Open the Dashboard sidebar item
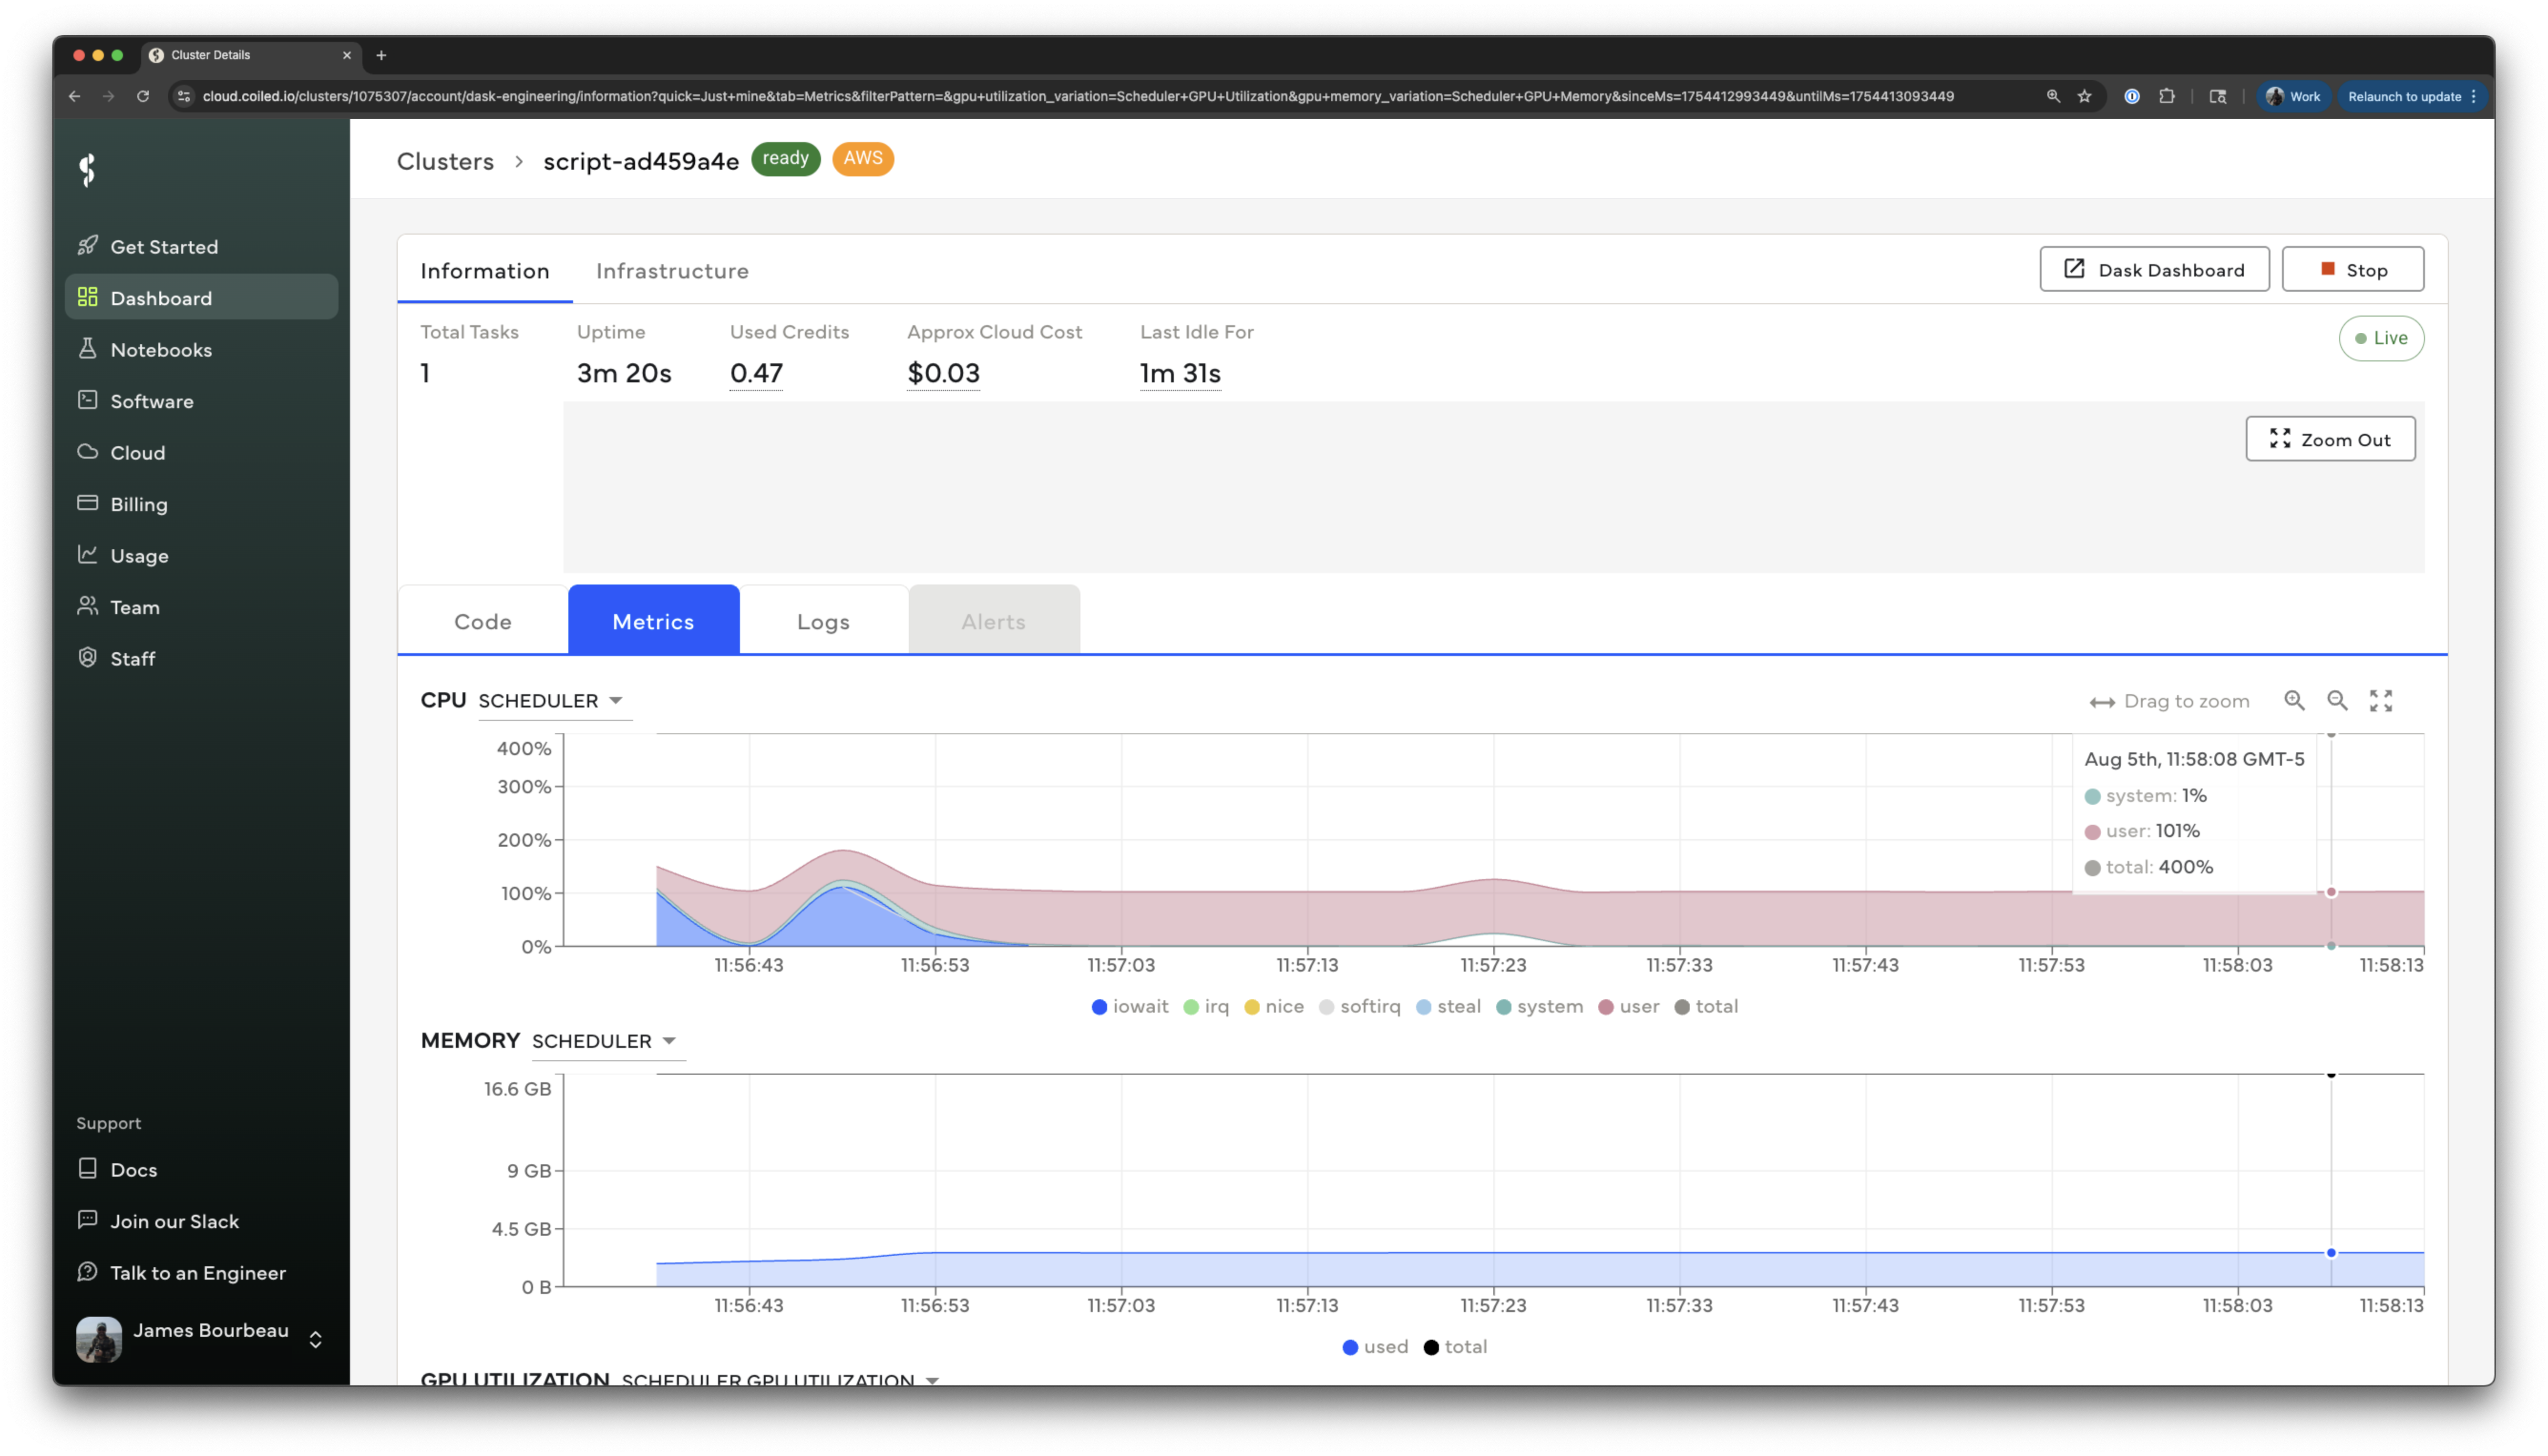The image size is (2548, 1456). pyautogui.click(x=201, y=297)
